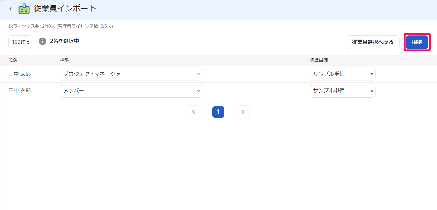437x210 pixels.
Task: Open the 100件 page size dropdown
Action: coord(20,42)
